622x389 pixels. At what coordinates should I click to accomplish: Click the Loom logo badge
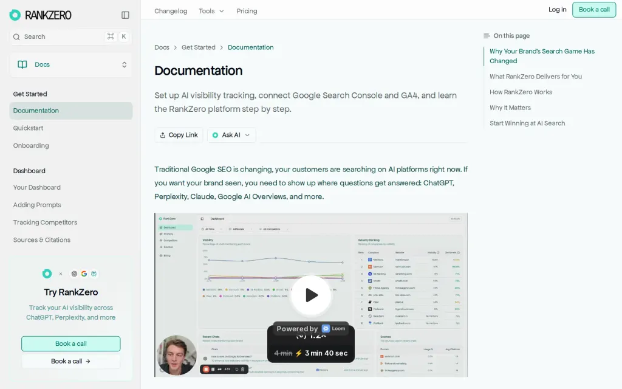point(333,329)
